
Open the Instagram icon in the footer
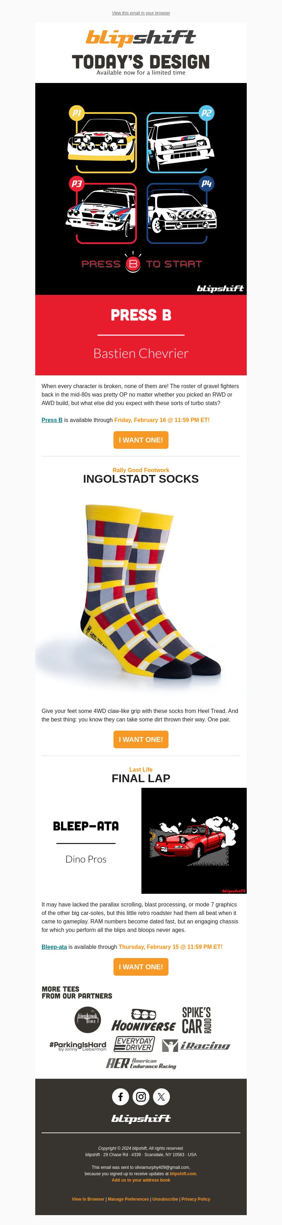pos(141,1096)
